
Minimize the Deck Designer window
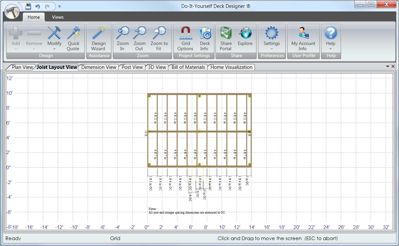tap(361, 5)
